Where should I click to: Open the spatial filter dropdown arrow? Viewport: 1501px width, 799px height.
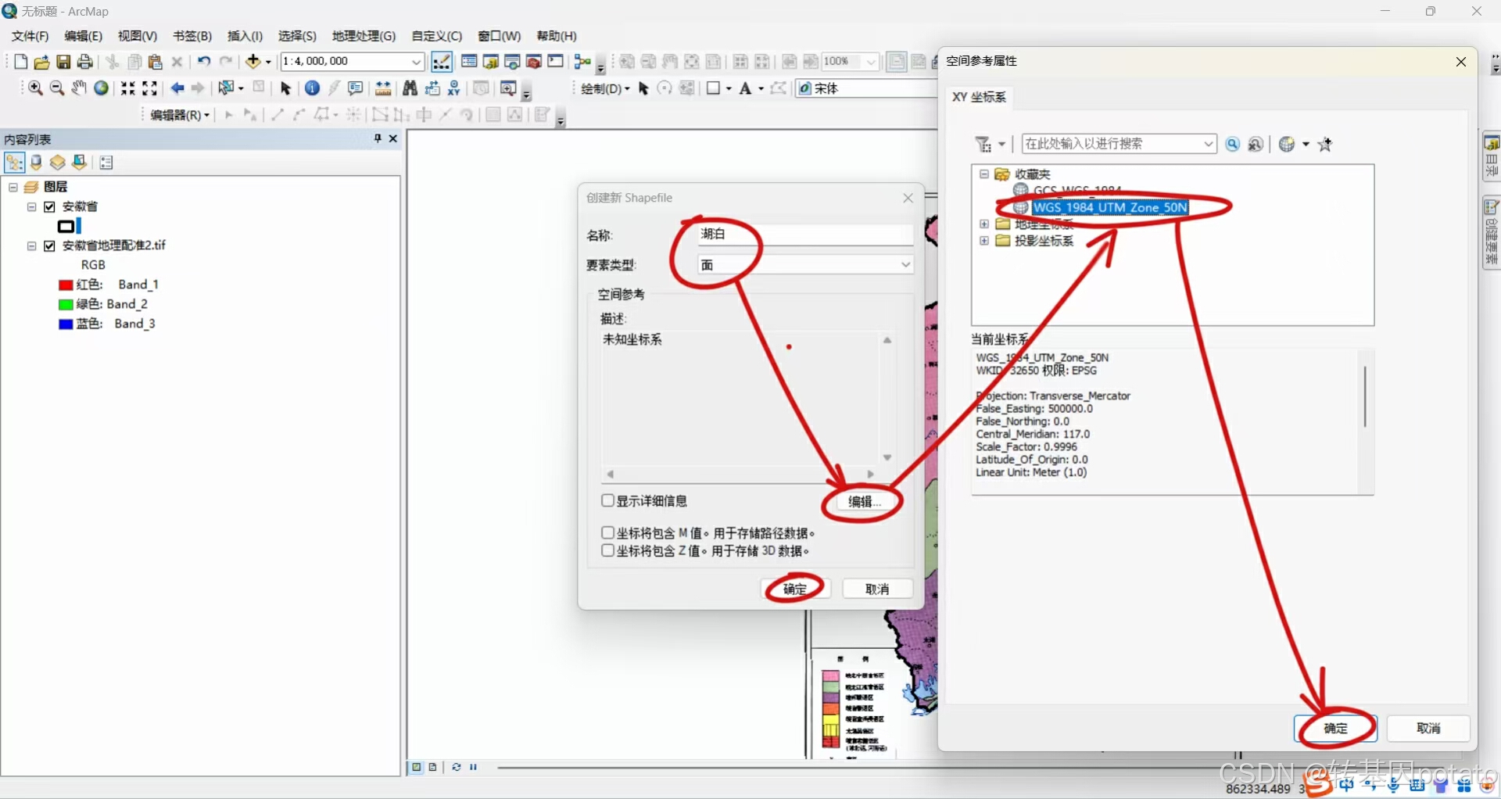coord(1001,145)
